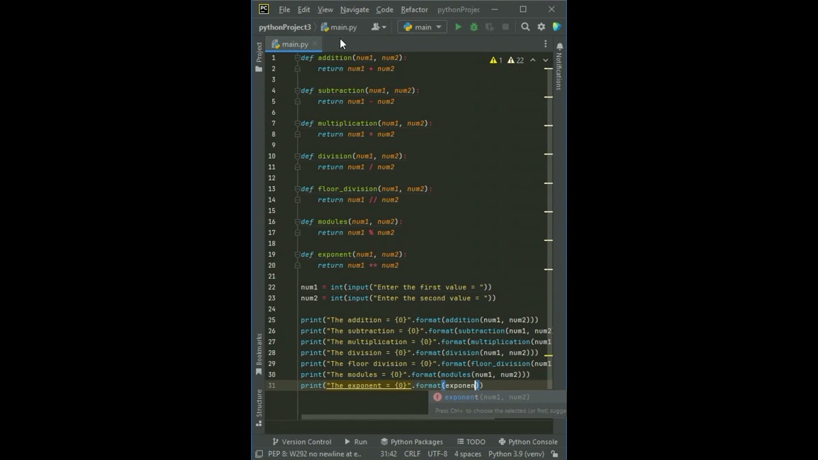Open the Code menu

tap(385, 10)
